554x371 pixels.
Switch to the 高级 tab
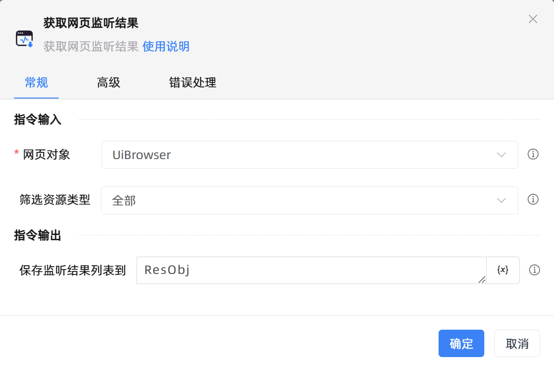pyautogui.click(x=108, y=83)
